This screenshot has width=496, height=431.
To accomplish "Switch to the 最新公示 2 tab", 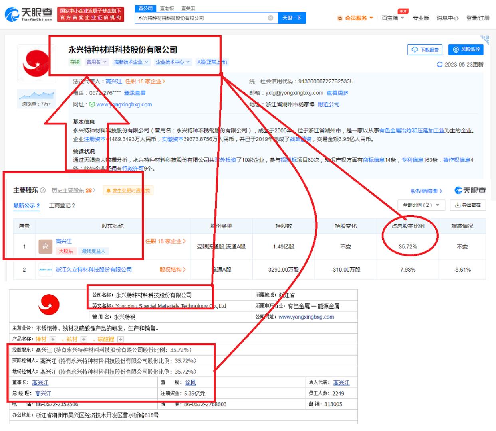I will [x=26, y=206].
